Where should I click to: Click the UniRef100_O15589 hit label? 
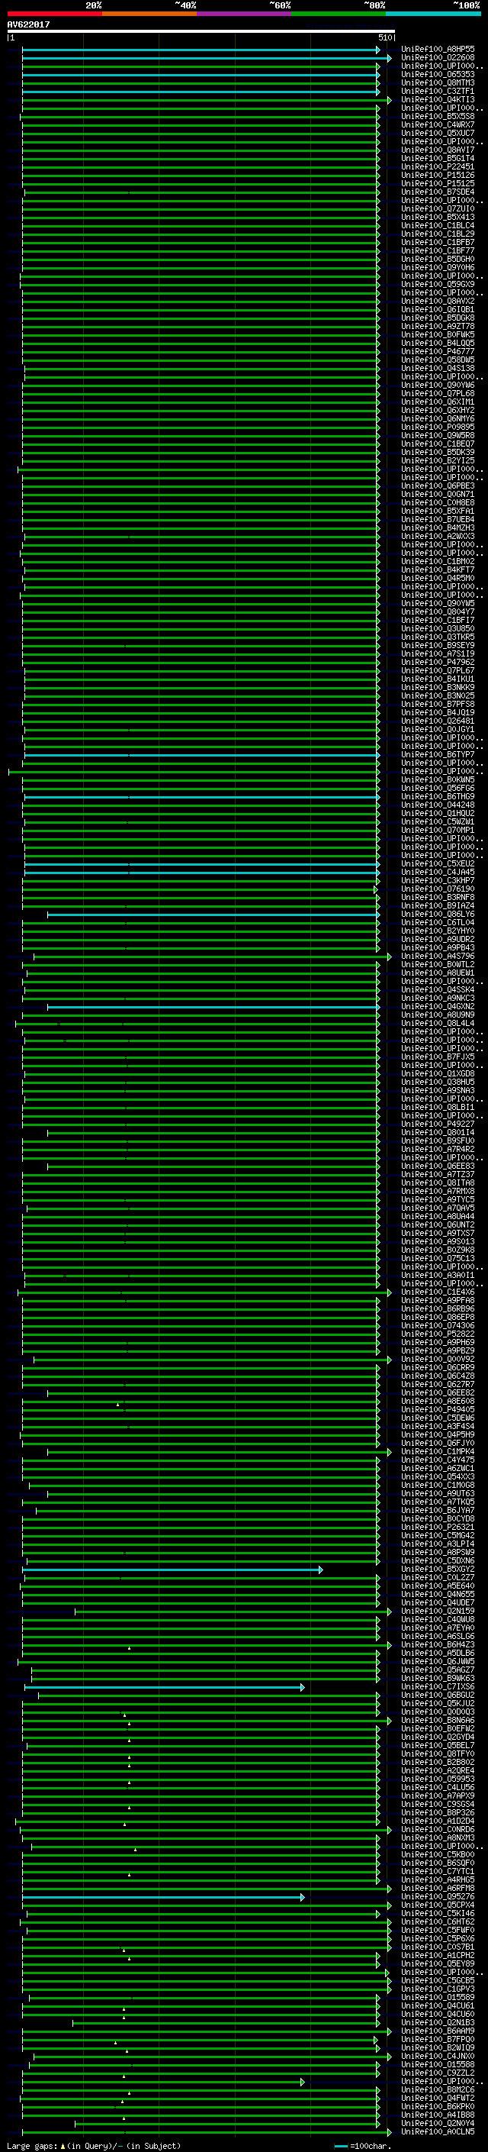coord(438,1998)
